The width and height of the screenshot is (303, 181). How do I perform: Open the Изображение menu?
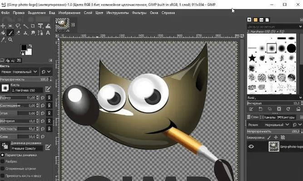69,13
